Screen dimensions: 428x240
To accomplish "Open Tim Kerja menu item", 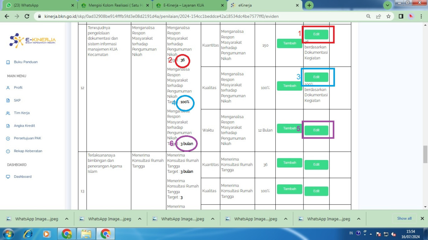I will pos(22,113).
